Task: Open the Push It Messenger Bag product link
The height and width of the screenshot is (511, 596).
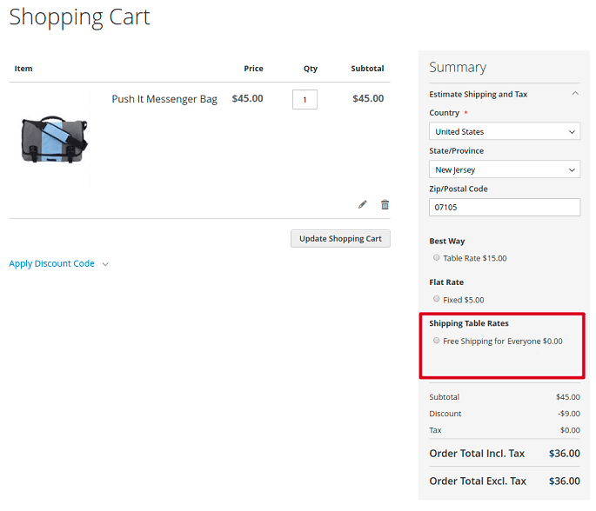Action: point(164,99)
